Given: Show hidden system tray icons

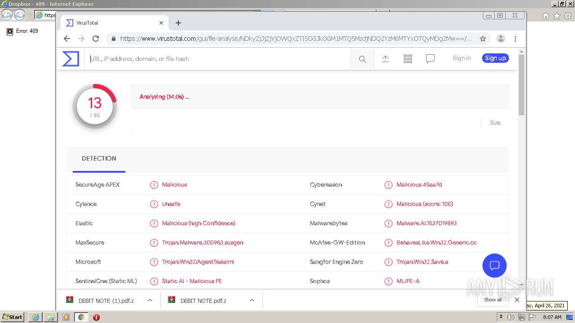Looking at the screenshot, I should [x=501, y=317].
